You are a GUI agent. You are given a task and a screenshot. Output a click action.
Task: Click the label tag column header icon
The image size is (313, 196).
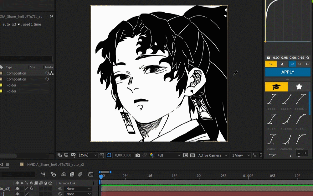coord(1,67)
